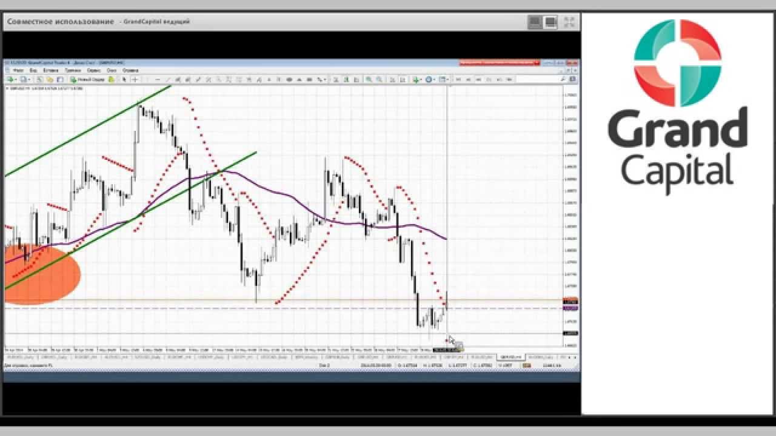Select the upper green channel line
Image resolution: width=776 pixels, height=436 pixels.
click(88, 131)
